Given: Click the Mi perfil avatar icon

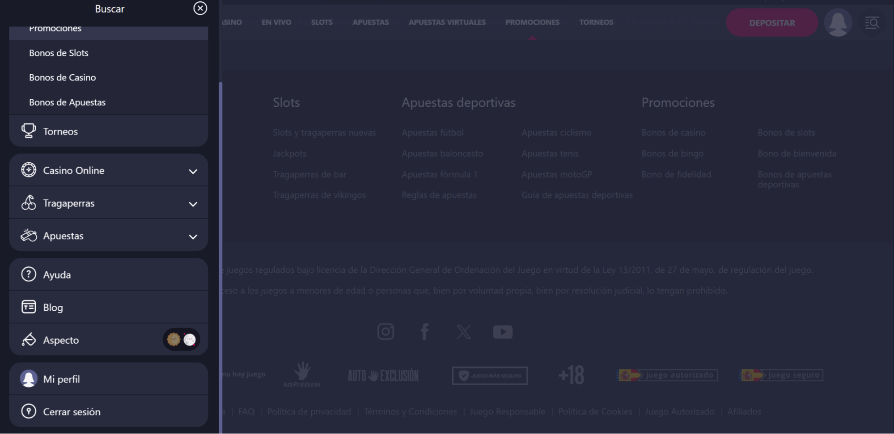Looking at the screenshot, I should point(29,379).
